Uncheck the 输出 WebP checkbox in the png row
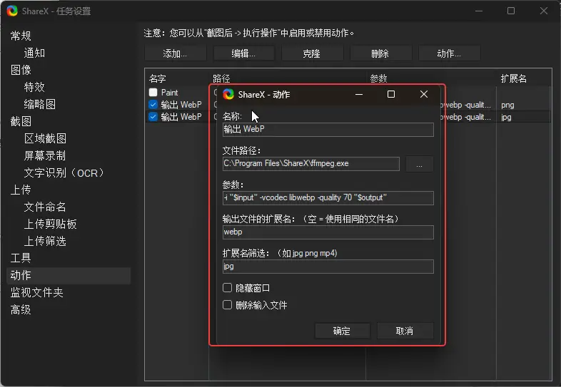Viewport: 561px width, 387px height. click(x=153, y=105)
